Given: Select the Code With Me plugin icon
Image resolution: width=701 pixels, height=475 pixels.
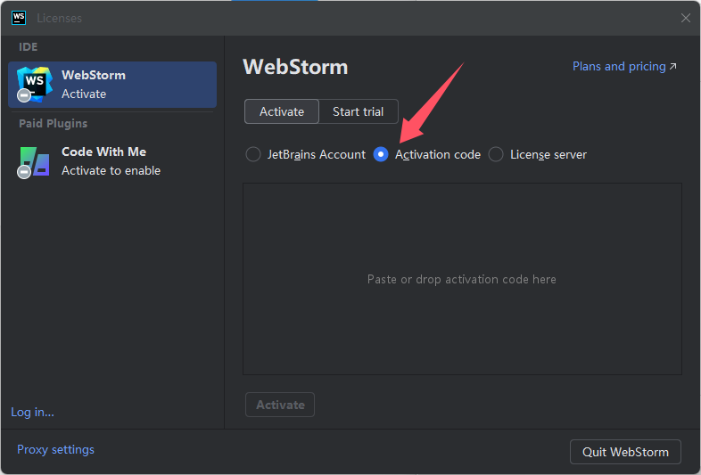Looking at the screenshot, I should pyautogui.click(x=34, y=162).
